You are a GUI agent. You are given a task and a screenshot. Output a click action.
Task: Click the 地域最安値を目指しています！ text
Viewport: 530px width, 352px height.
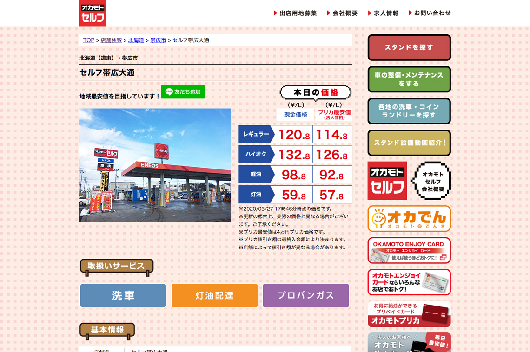pyautogui.click(x=119, y=96)
